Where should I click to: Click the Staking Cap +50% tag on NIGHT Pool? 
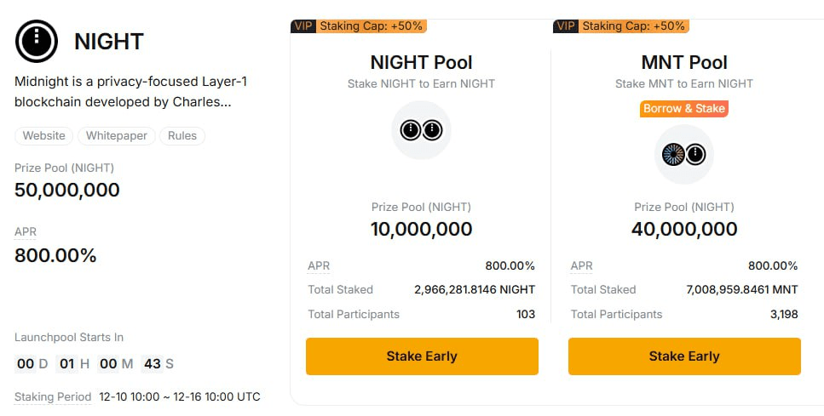click(371, 26)
